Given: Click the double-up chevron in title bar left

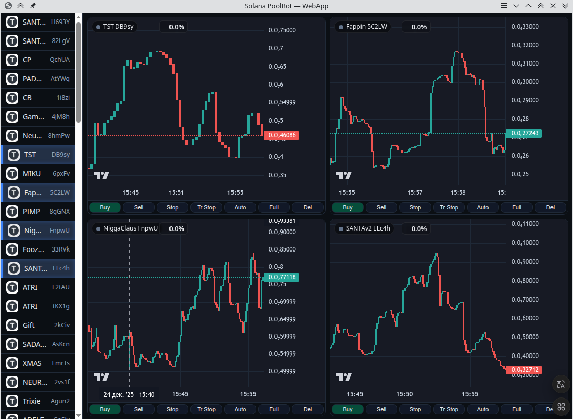Looking at the screenshot, I should (x=20, y=6).
